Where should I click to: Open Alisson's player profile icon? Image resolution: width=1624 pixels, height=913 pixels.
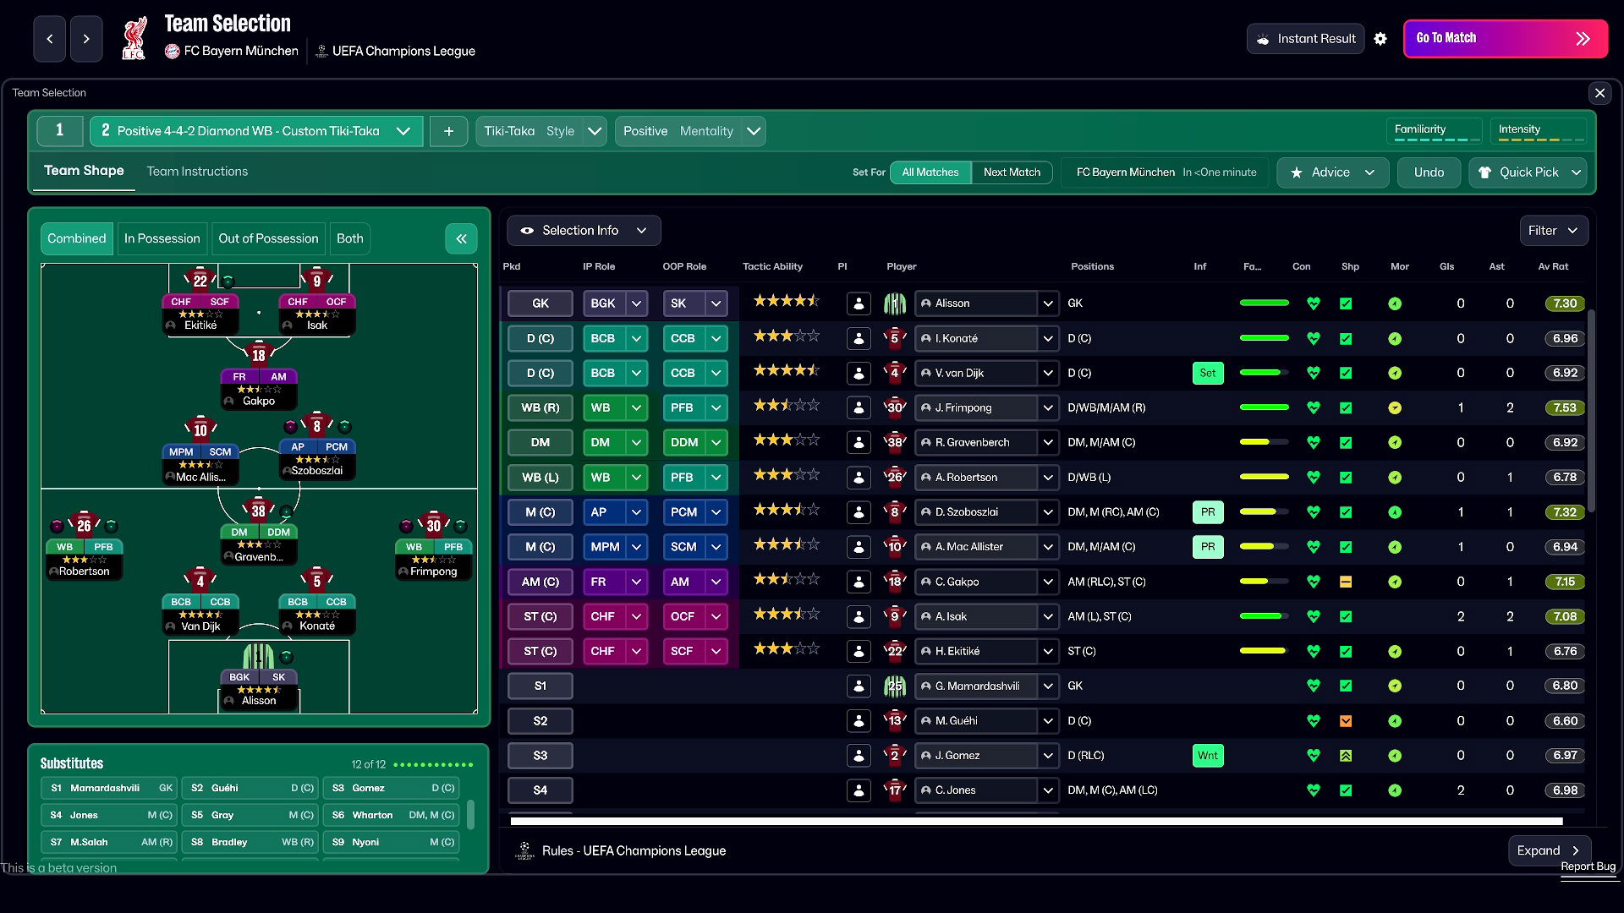coord(859,303)
